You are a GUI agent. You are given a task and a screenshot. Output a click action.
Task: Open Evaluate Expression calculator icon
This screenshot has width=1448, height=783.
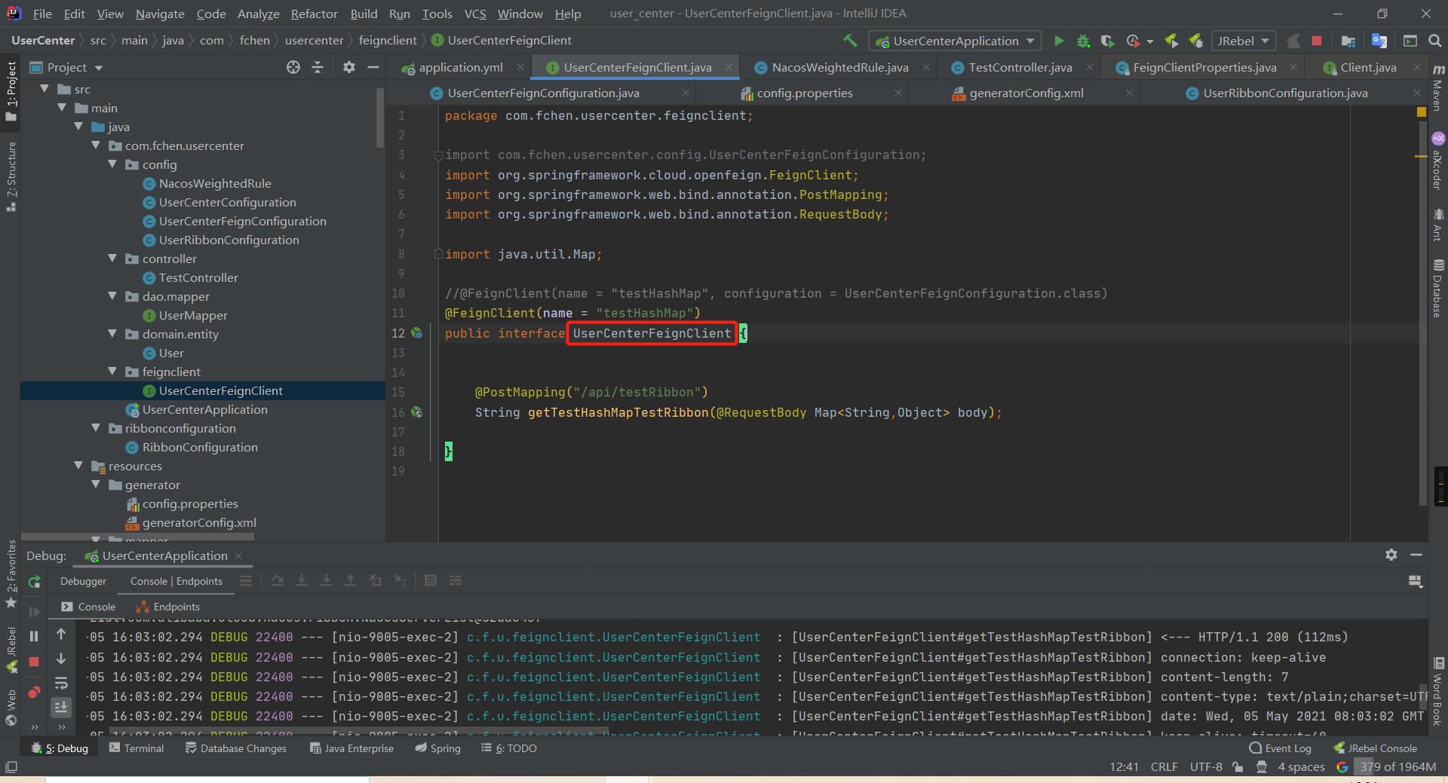(431, 580)
